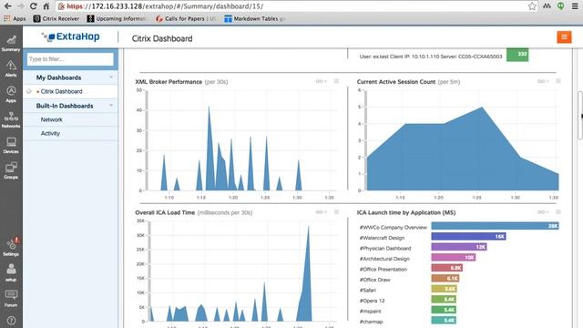Open the Summary section in sidebar
Image resolution: width=583 pixels, height=328 pixels.
(11, 43)
